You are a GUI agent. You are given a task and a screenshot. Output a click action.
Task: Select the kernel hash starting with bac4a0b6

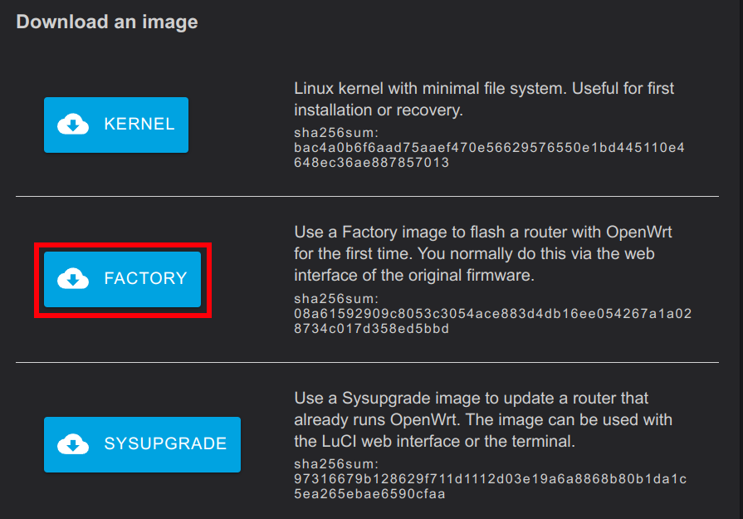coord(489,155)
